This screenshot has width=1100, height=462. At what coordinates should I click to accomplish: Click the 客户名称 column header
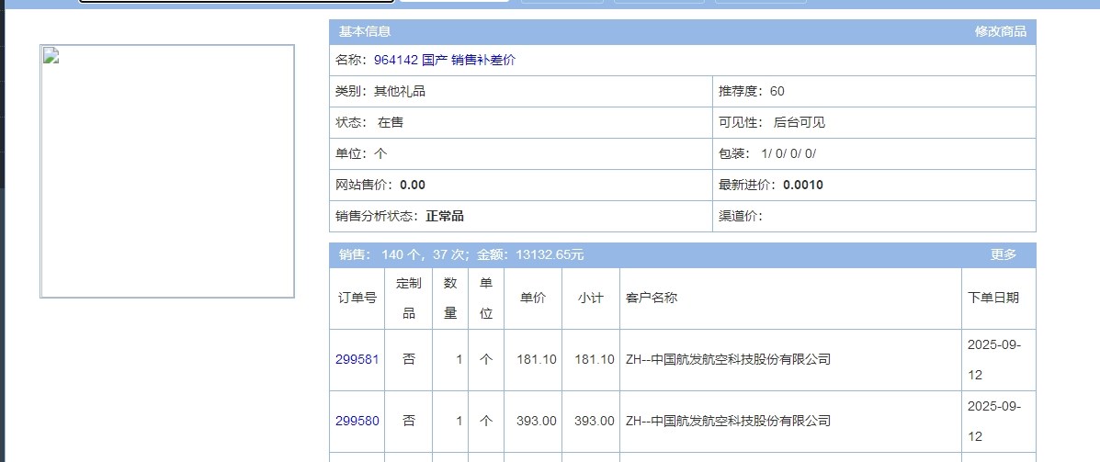pos(652,299)
